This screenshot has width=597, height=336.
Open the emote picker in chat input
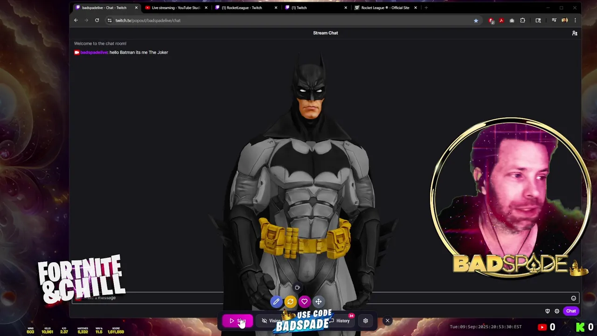(574, 298)
